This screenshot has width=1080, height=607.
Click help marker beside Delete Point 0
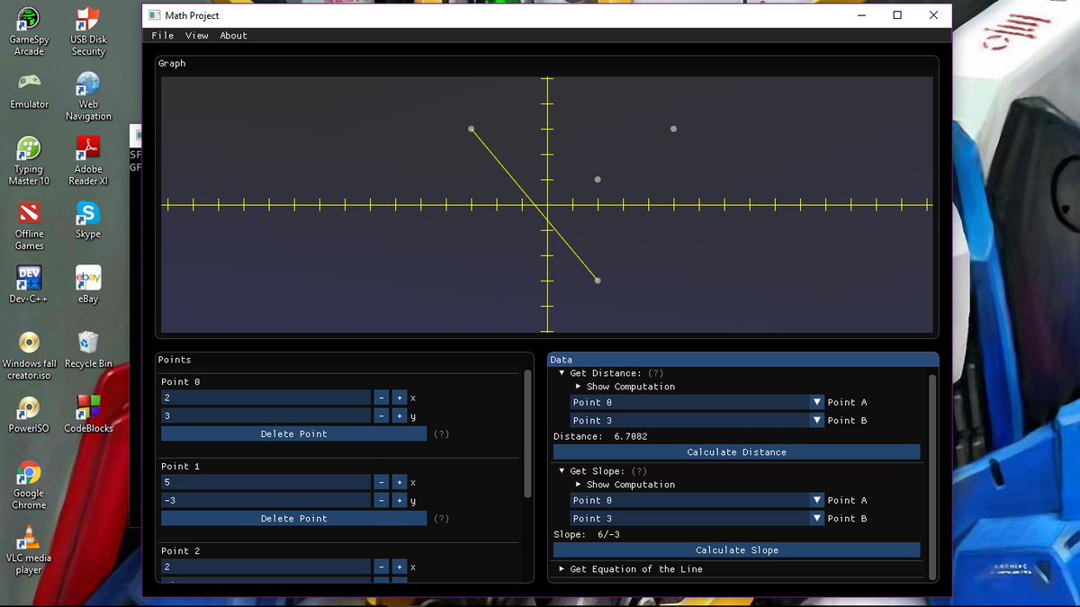pyautogui.click(x=441, y=433)
